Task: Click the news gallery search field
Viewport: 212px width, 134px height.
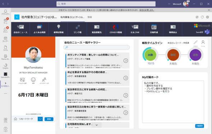Action: pos(97,47)
